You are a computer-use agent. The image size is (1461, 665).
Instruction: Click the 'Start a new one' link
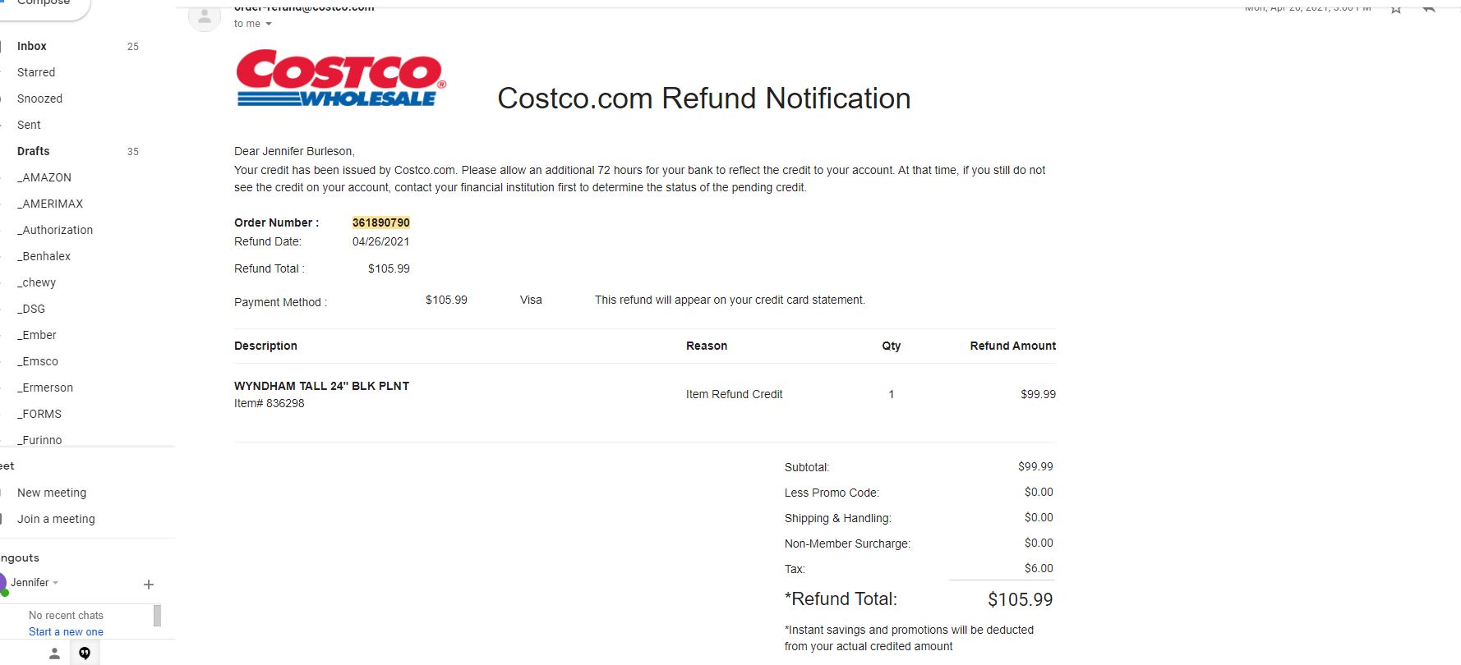pyautogui.click(x=66, y=632)
